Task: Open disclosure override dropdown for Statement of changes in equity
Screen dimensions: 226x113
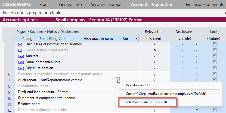Action: point(197,110)
